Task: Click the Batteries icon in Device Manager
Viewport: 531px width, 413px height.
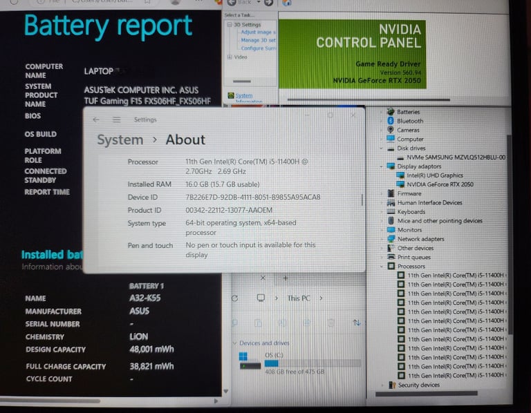Action: [391, 112]
